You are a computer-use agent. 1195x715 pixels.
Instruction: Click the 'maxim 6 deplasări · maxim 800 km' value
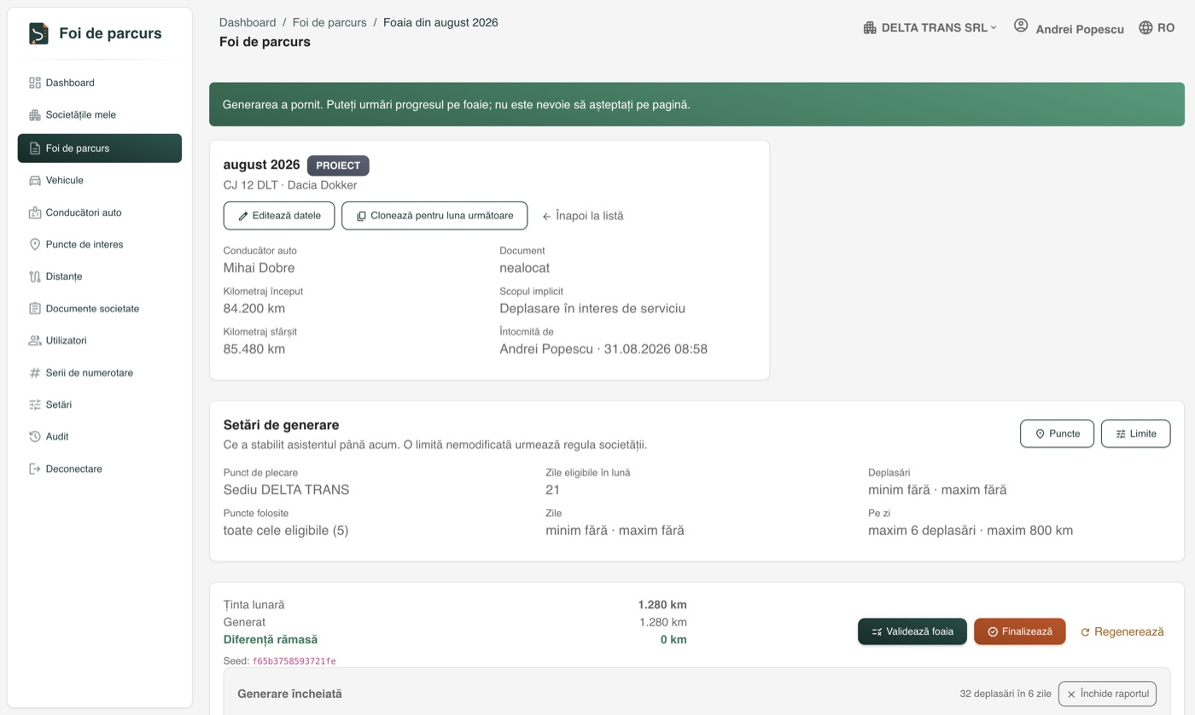pyautogui.click(x=971, y=531)
